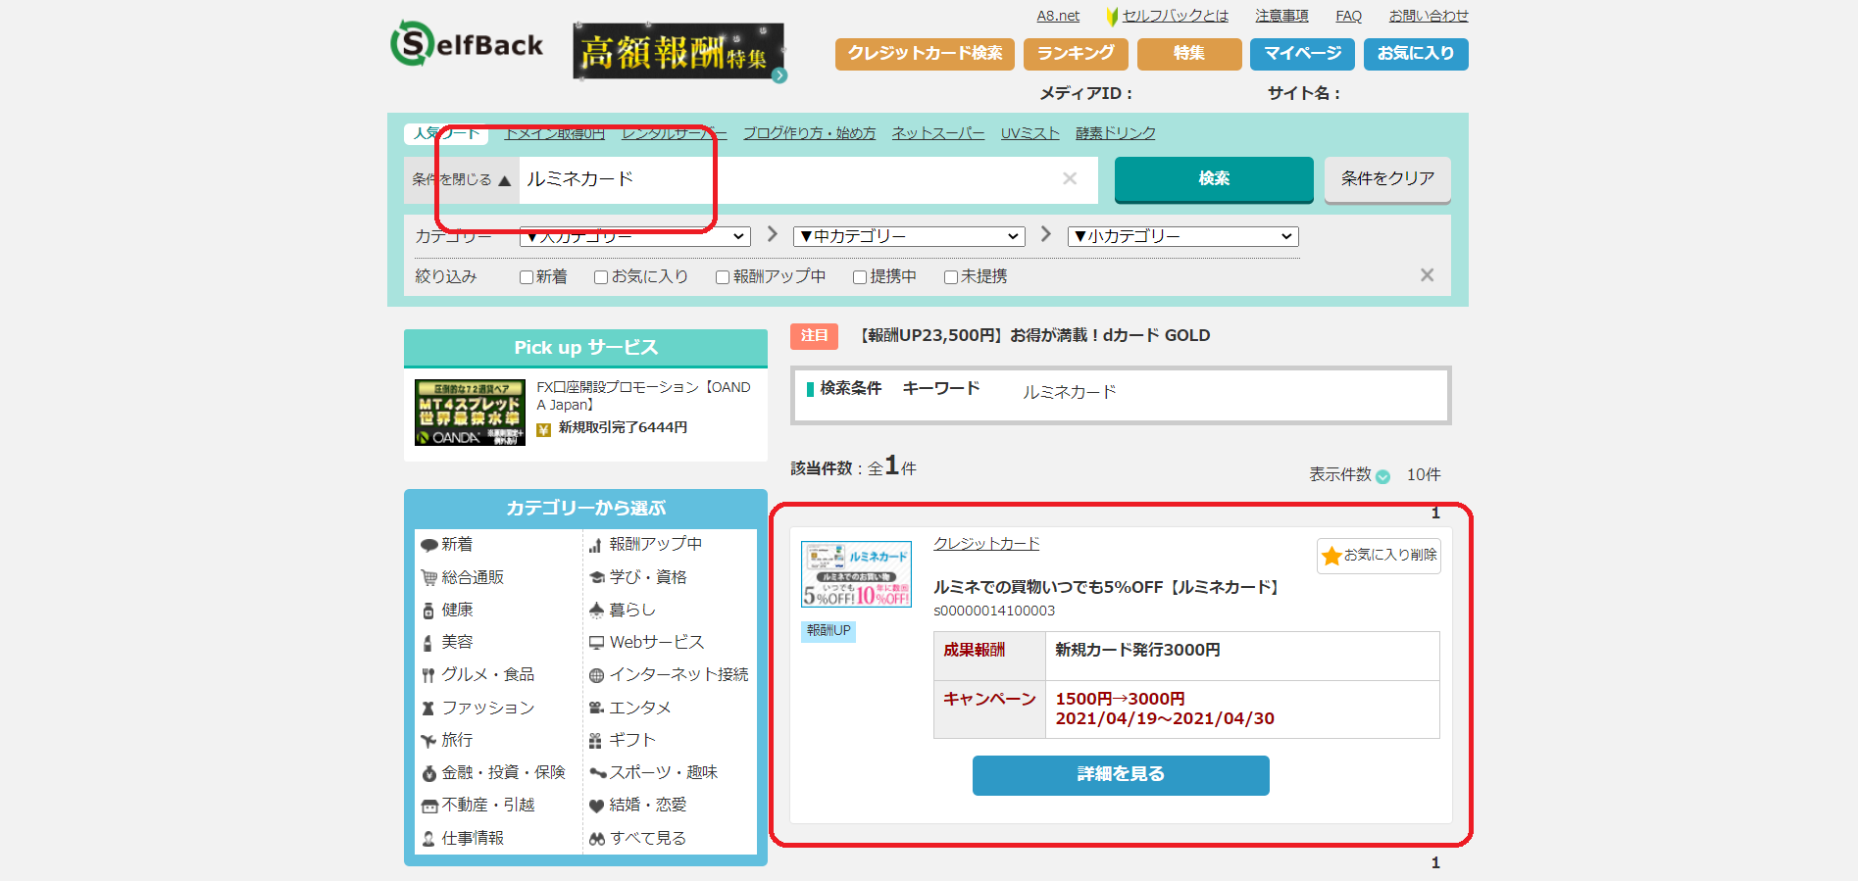
Task: Open the 新着 category with the speech bubble icon
Action: point(447,544)
